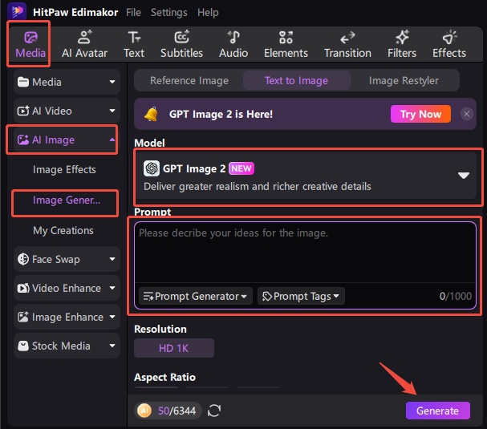Expand the Stock Media section
The image size is (487, 429).
pyautogui.click(x=67, y=346)
